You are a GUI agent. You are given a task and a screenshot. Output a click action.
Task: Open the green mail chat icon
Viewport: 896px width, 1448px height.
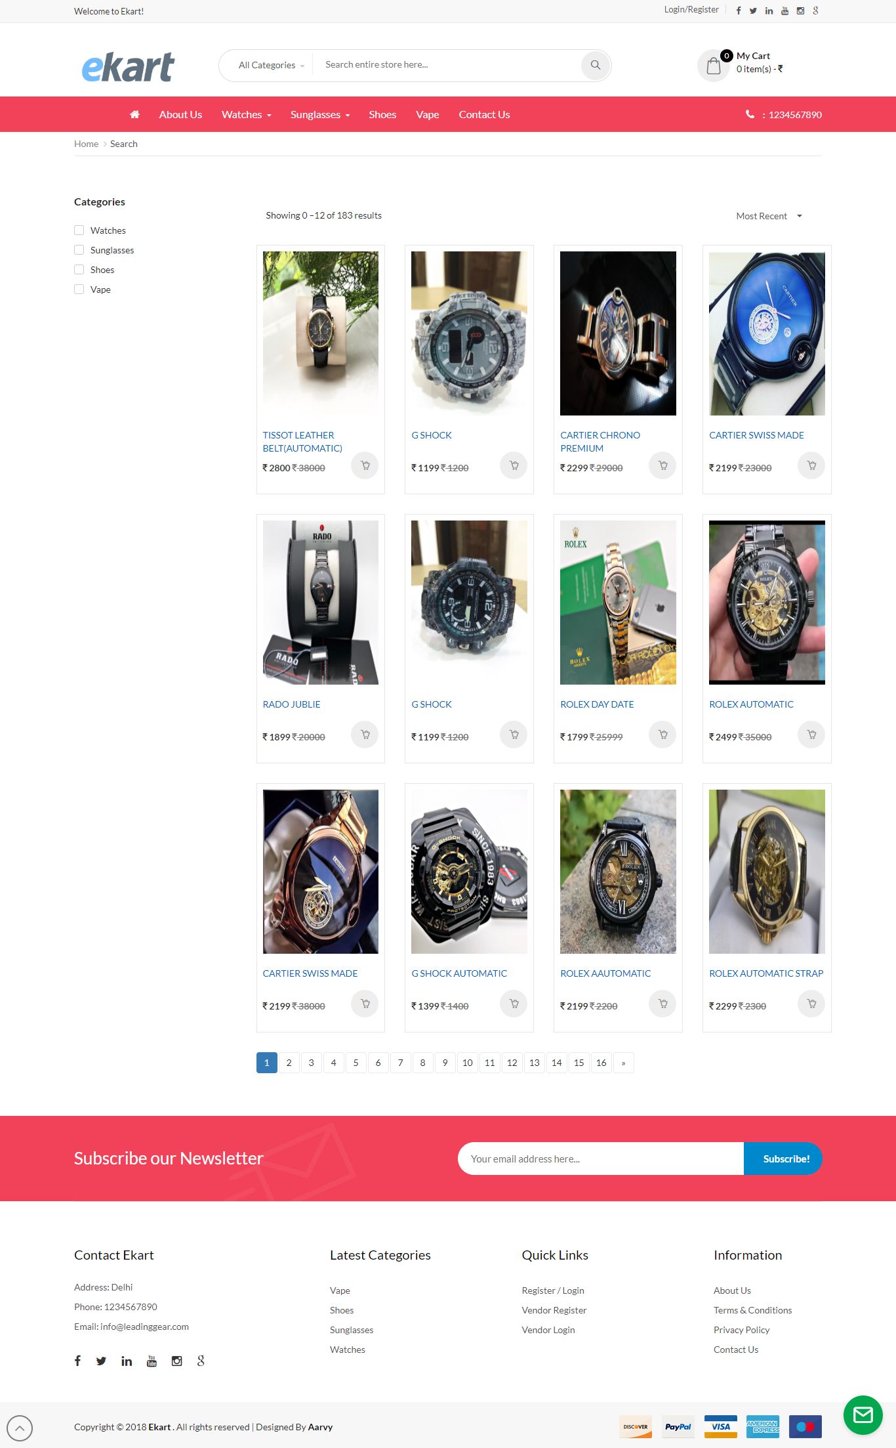(863, 1415)
